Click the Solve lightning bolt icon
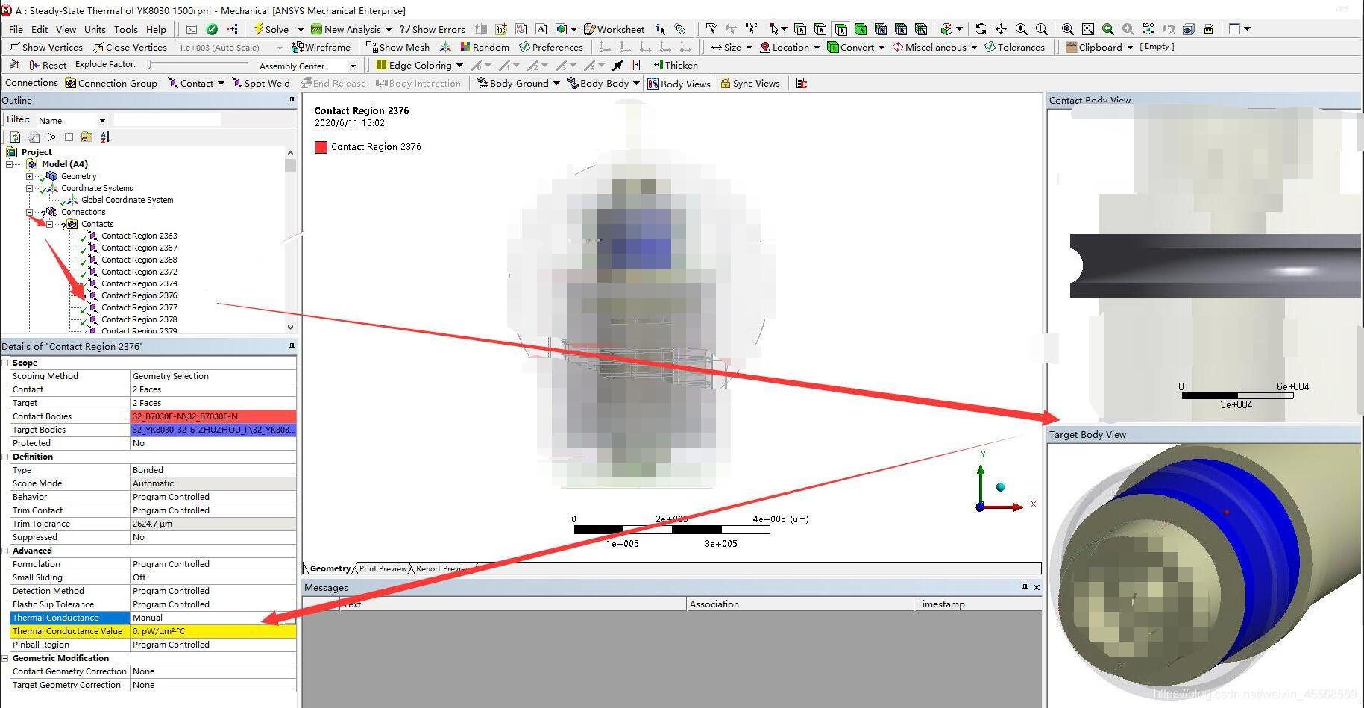Viewport: 1364px width, 708px height. point(258,29)
